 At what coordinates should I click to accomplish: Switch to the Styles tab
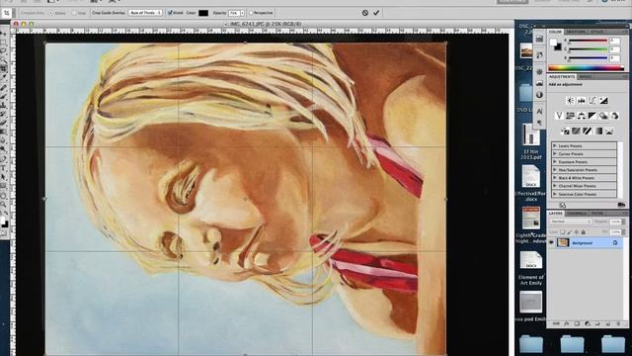pyautogui.click(x=596, y=32)
